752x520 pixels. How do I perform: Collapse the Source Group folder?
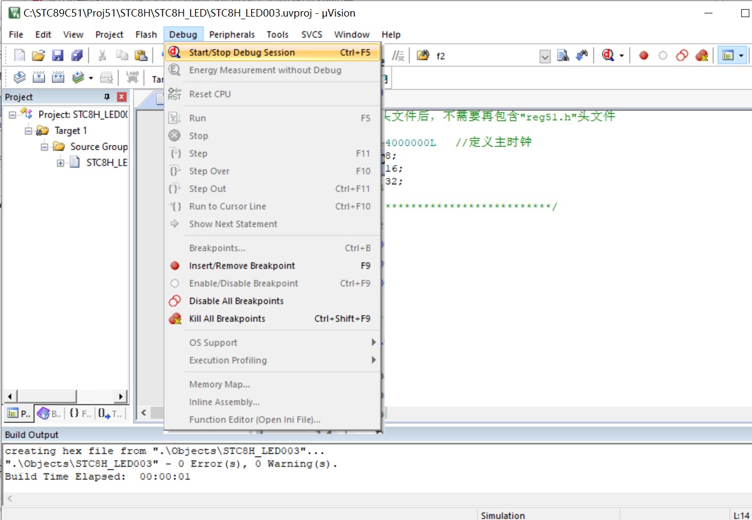[44, 147]
